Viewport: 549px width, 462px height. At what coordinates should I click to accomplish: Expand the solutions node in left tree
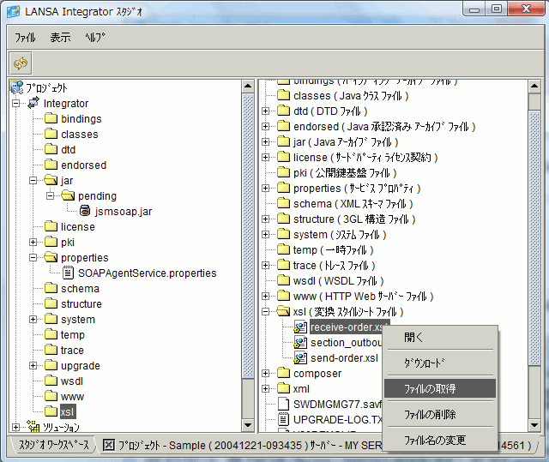tap(16, 428)
